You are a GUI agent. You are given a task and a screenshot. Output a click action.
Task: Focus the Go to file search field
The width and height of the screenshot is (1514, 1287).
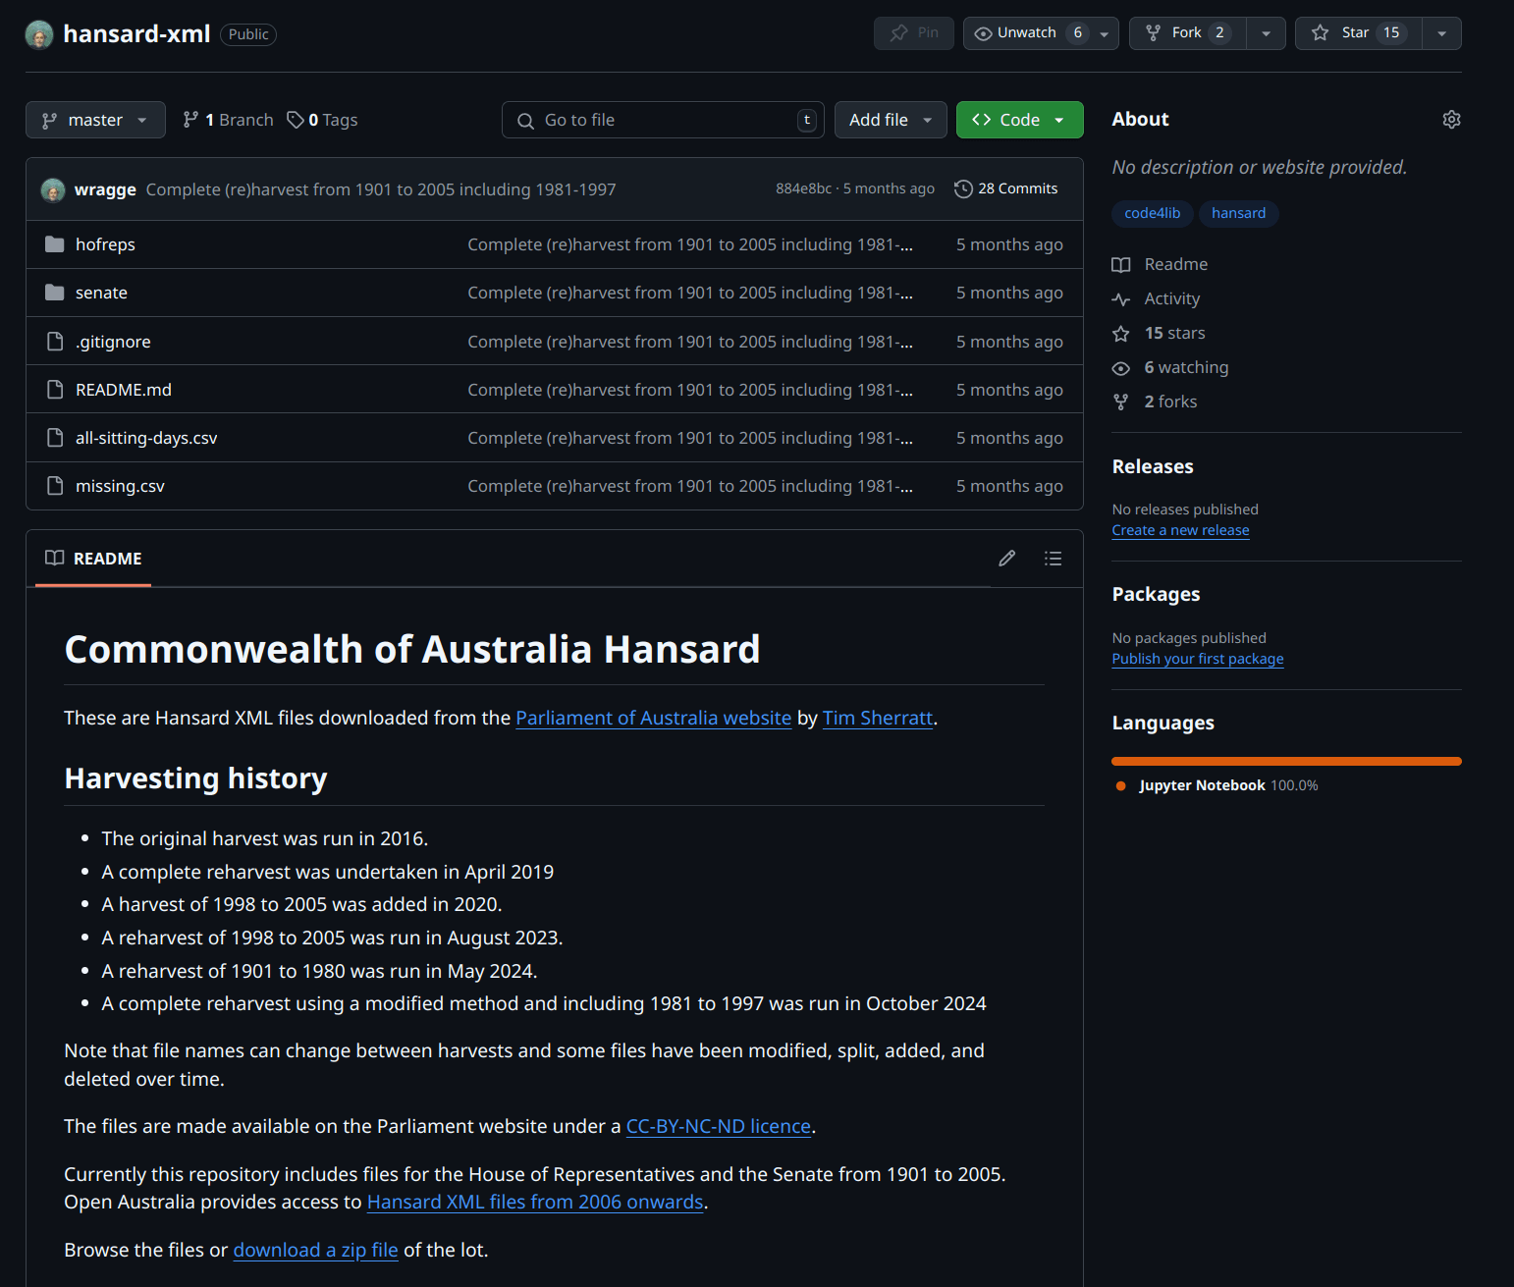pyautogui.click(x=663, y=120)
